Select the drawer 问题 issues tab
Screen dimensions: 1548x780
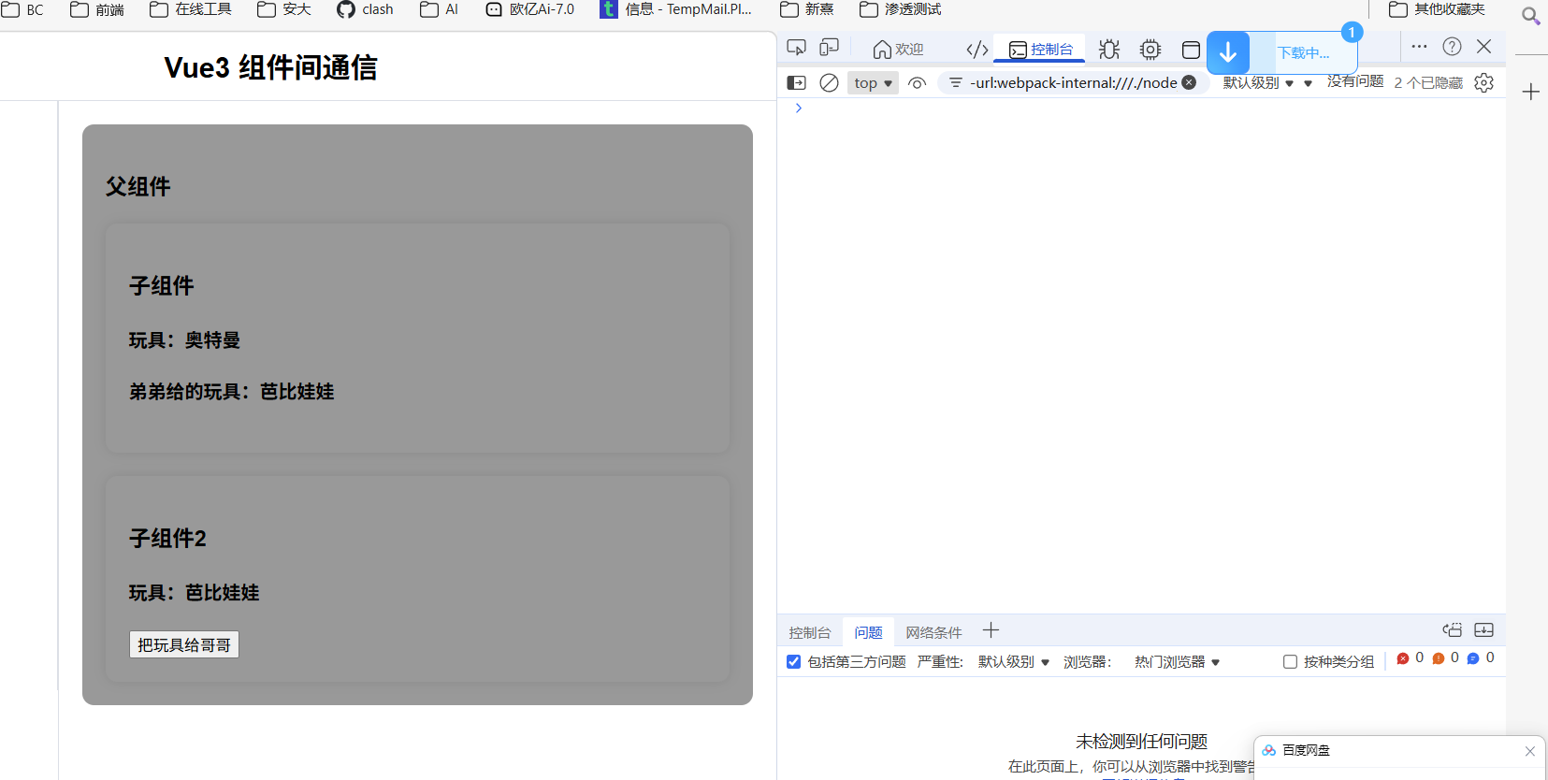point(868,633)
